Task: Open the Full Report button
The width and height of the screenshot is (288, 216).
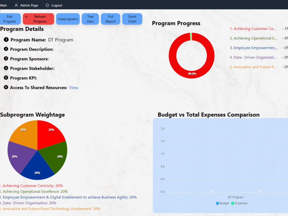Action: click(x=110, y=19)
